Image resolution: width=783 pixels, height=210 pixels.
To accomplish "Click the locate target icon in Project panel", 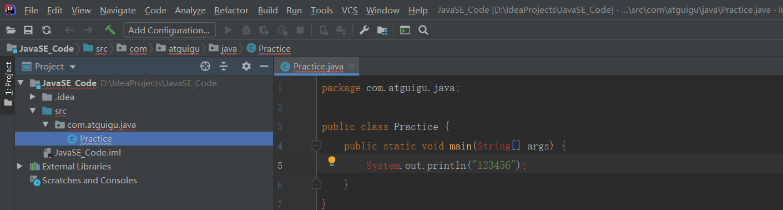I will [205, 67].
